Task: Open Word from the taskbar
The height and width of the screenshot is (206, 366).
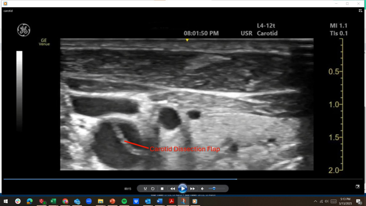Action: click(x=160, y=201)
